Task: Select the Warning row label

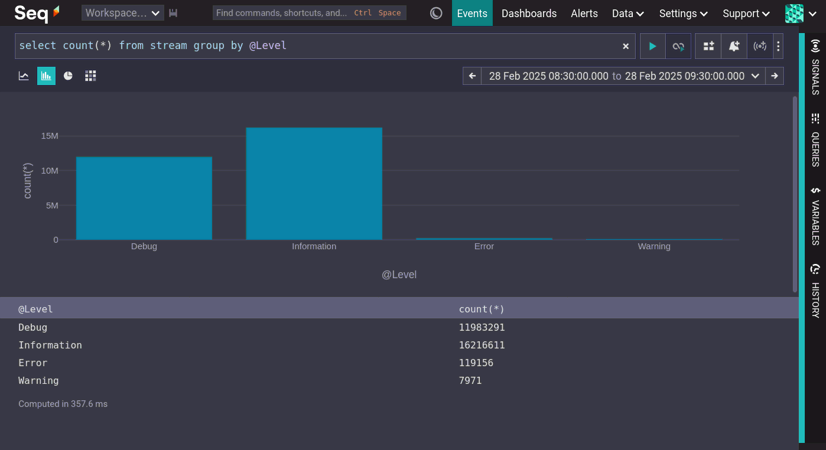Action: [38, 380]
